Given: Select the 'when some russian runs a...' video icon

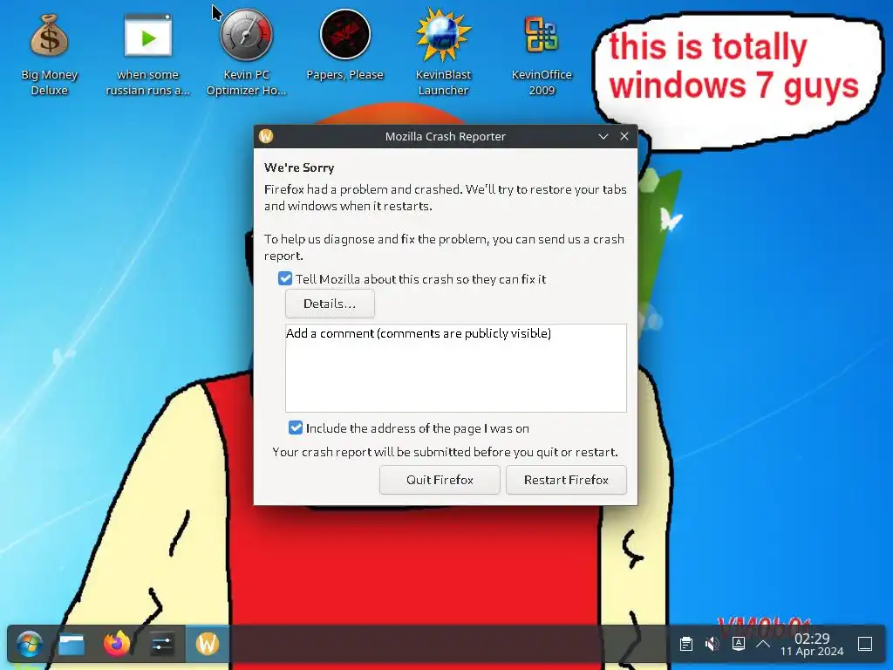Looking at the screenshot, I should click(148, 54).
